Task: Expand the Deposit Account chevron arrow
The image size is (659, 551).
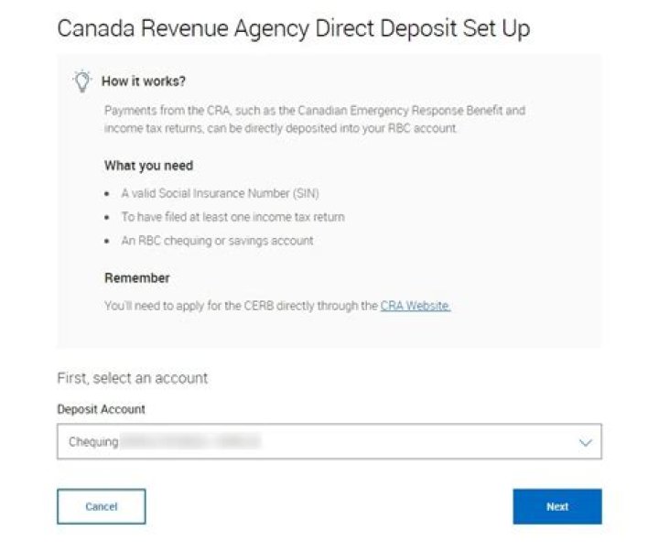Action: pos(586,442)
